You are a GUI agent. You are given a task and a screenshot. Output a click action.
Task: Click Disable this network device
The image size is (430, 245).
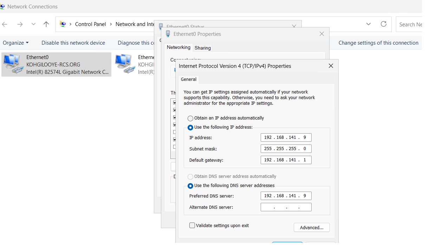73,43
